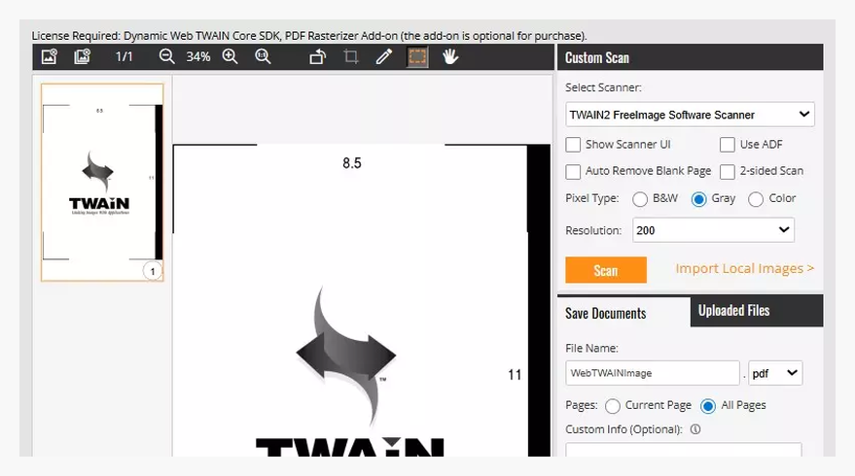
Task: Open the image editor pencil tool
Action: (384, 56)
